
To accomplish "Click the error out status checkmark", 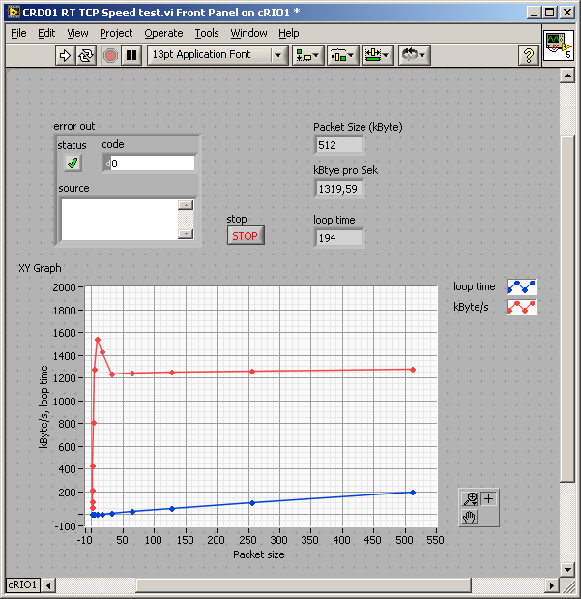I will 73,164.
